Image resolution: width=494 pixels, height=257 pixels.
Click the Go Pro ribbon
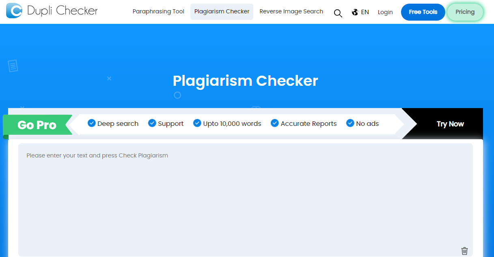pos(37,125)
